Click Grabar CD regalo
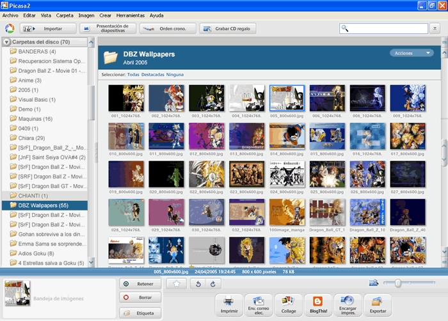448x321 pixels. pos(228,29)
